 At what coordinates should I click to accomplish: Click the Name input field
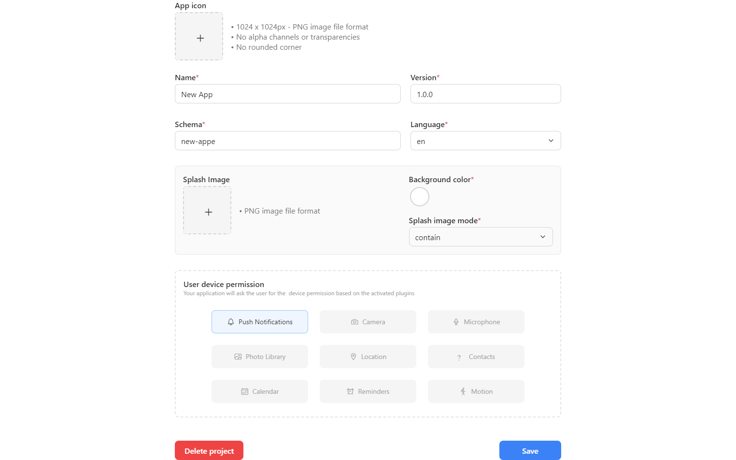pos(288,94)
